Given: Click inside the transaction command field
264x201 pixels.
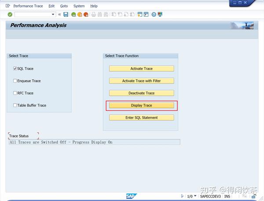Looking at the screenshot, I should [x=33, y=15].
